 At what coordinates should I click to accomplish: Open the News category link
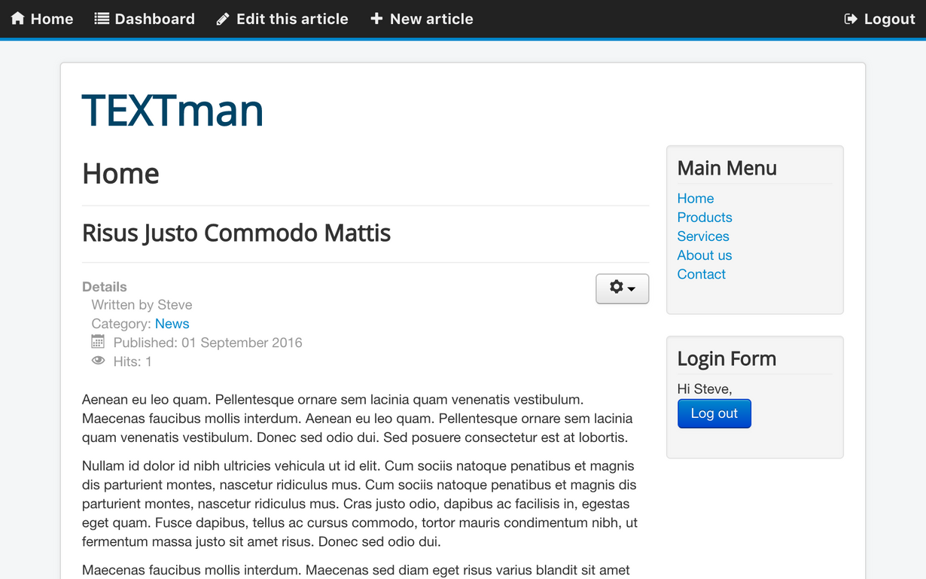pyautogui.click(x=172, y=324)
